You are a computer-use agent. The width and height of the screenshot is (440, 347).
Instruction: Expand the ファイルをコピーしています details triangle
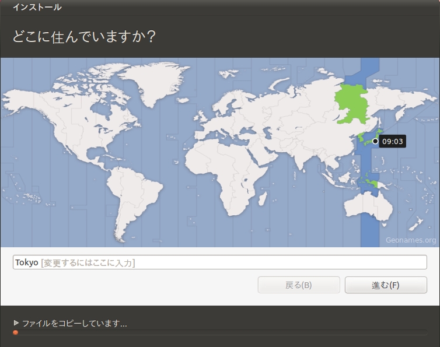(x=16, y=323)
